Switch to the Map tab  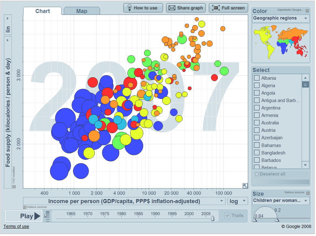[x=82, y=11]
